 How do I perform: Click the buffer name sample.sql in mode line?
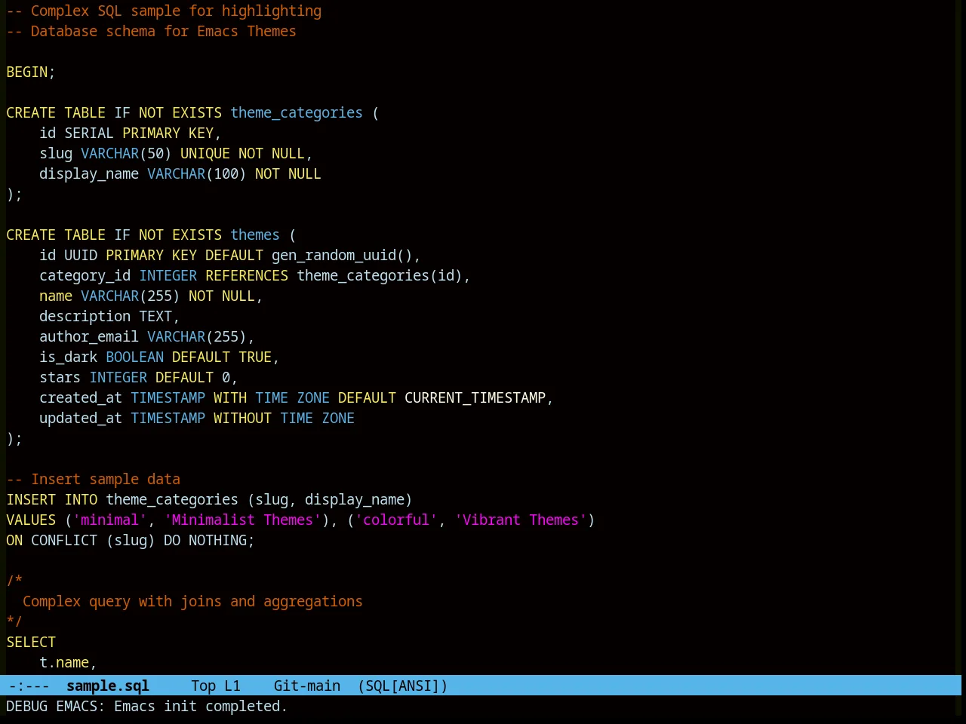(108, 686)
